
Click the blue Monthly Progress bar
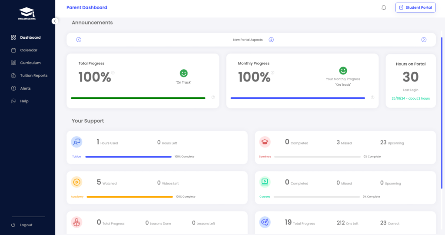pyautogui.click(x=297, y=98)
